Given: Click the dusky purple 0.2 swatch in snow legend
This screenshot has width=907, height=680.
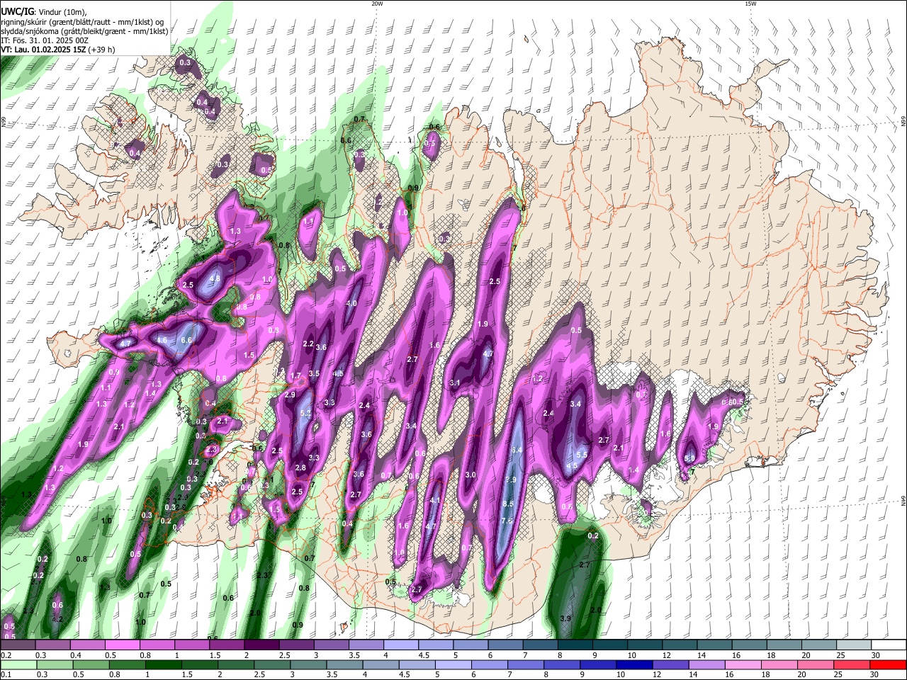Looking at the screenshot, I should [x=18, y=645].
